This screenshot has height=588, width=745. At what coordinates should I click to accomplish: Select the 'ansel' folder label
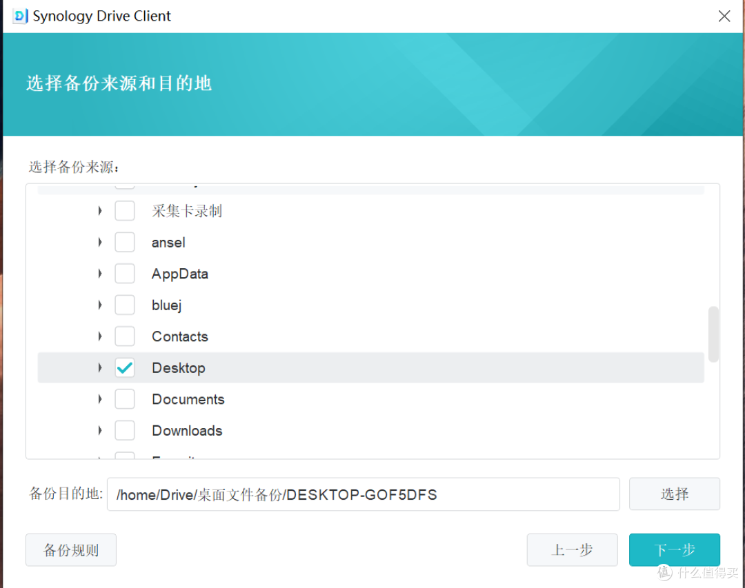168,243
